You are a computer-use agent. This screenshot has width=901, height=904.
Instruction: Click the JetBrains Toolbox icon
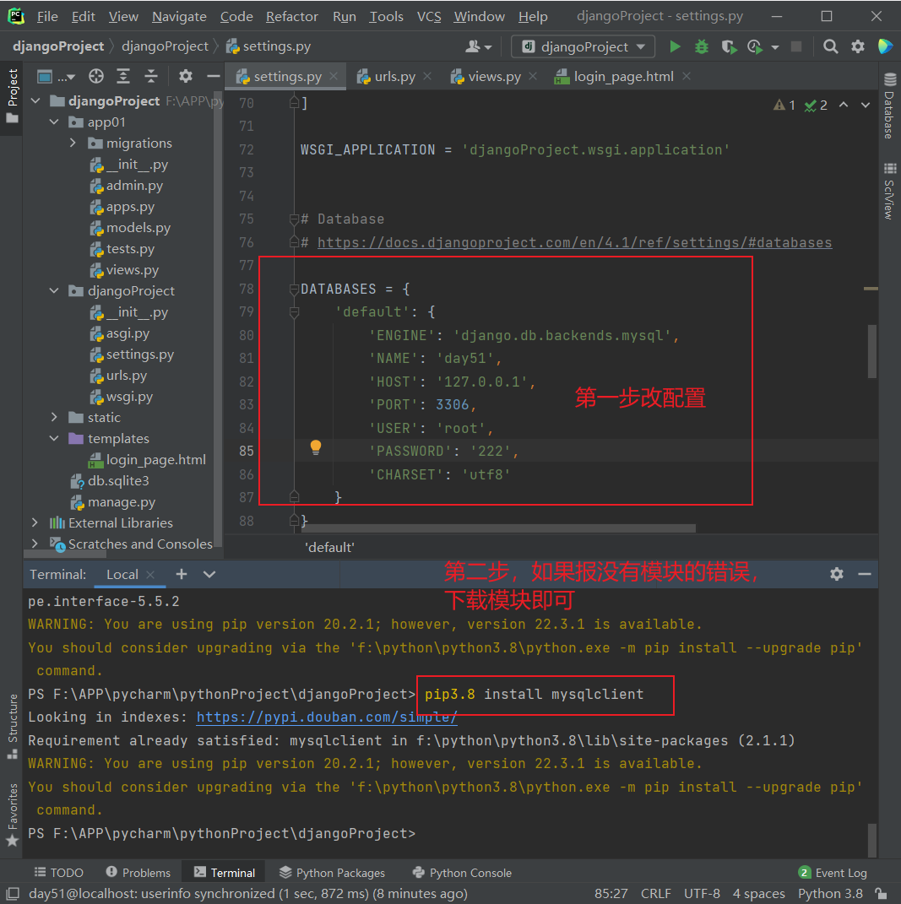885,46
